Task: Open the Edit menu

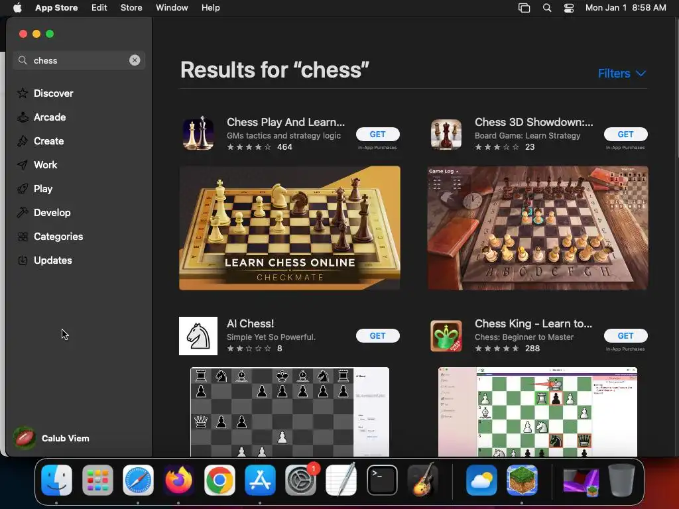Action: click(99, 8)
